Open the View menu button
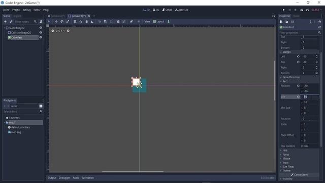Screen dimensions: 325x183 [x=147, y=21]
